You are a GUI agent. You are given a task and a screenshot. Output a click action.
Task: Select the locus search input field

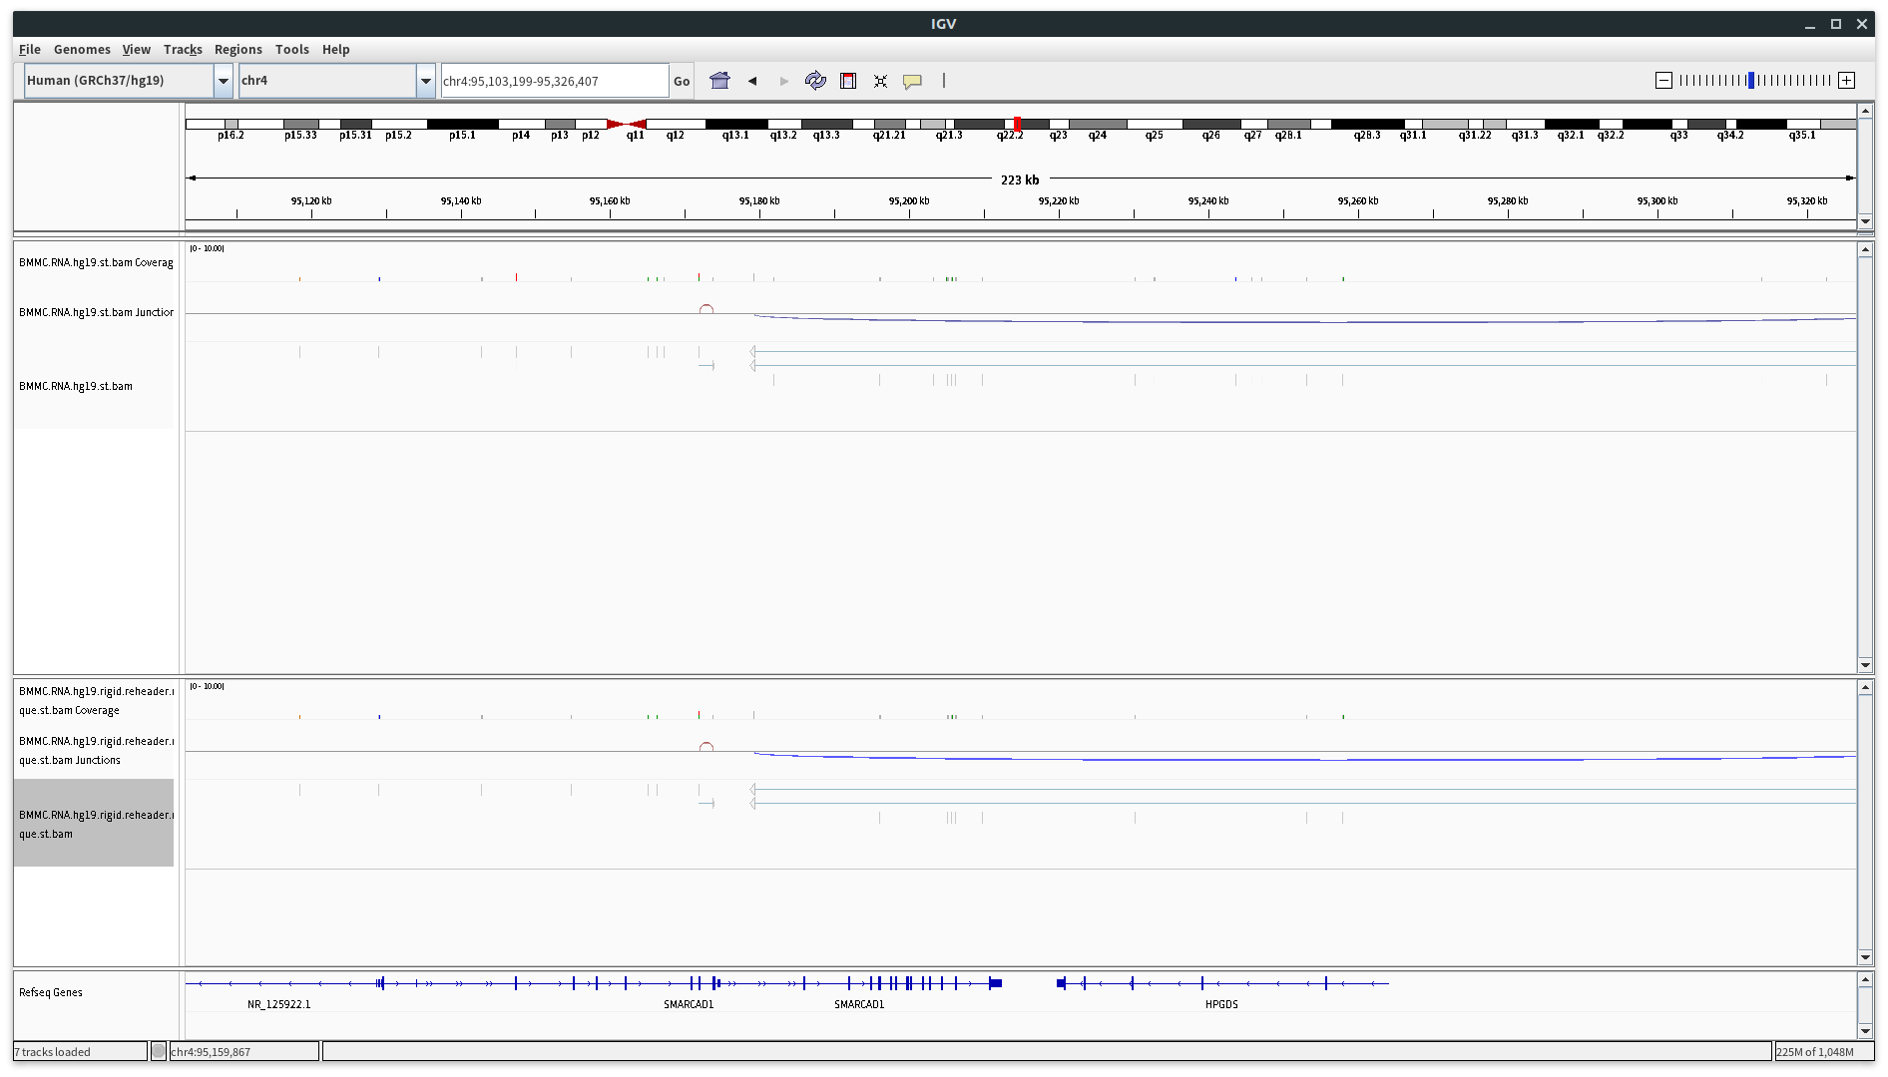pos(554,81)
